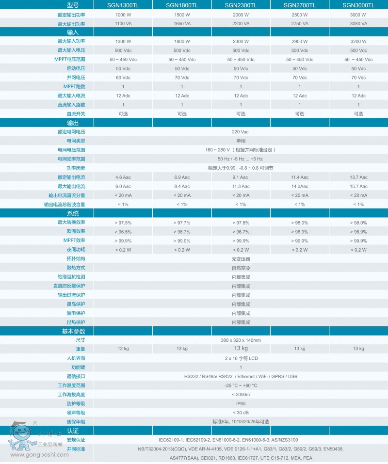Select the 认证 section header
Screen dimensions: 388x464
[73, 431]
